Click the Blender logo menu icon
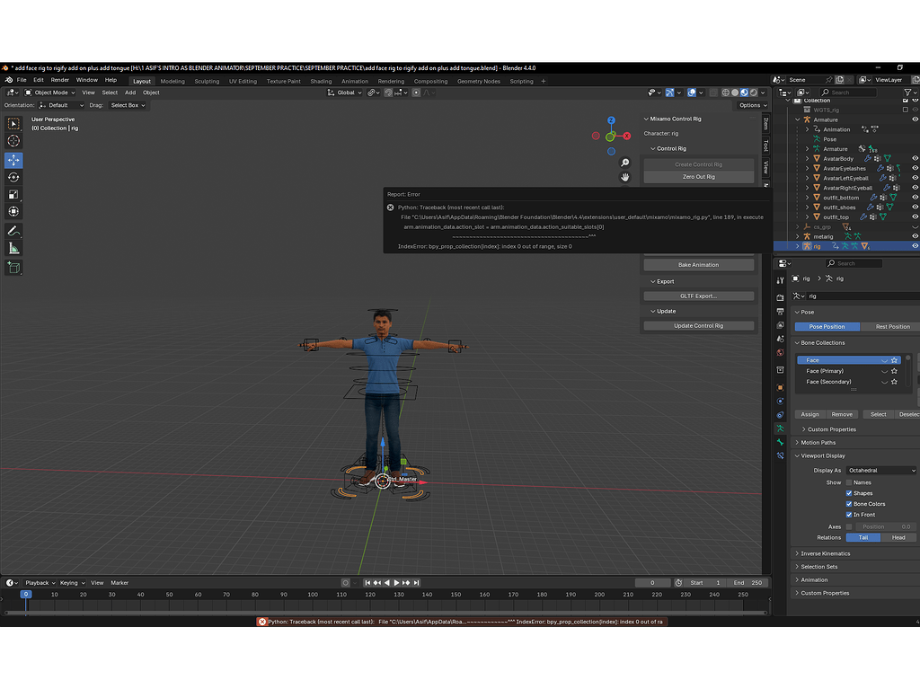This screenshot has height=689, width=920. point(8,80)
